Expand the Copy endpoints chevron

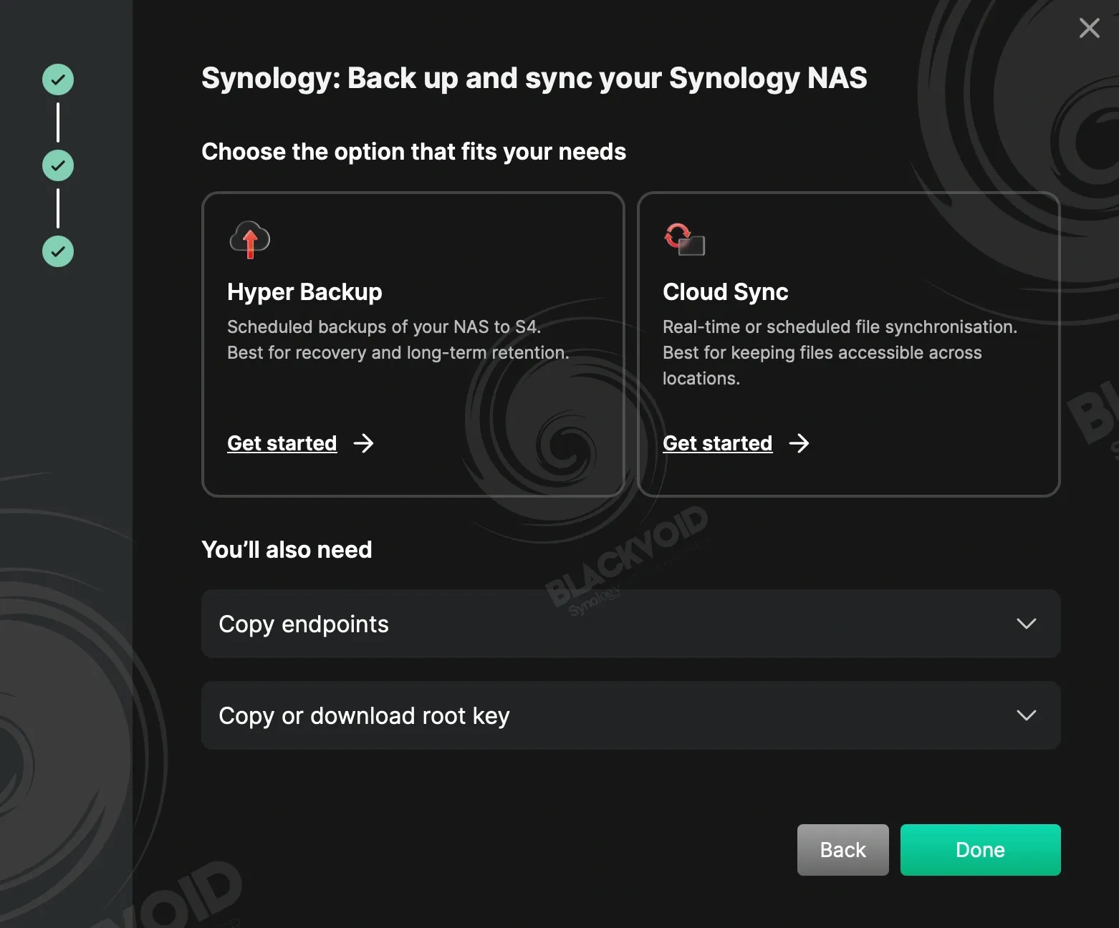point(1027,624)
